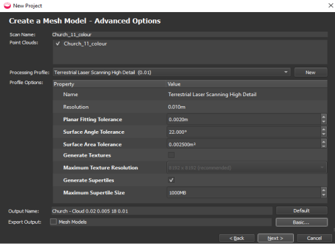Decrease Surface Area Tolerance with down arrow

point(324,146)
